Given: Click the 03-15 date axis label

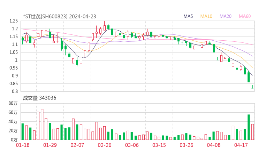Looking at the screenshot, I should (x=159, y=145).
